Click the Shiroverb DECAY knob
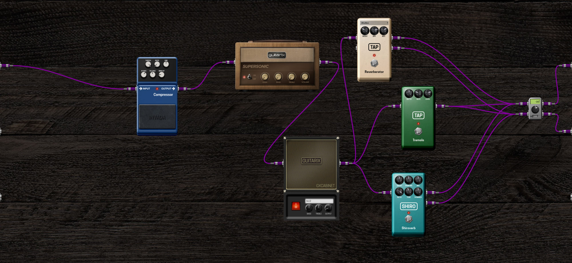572x263 pixels. (399, 180)
